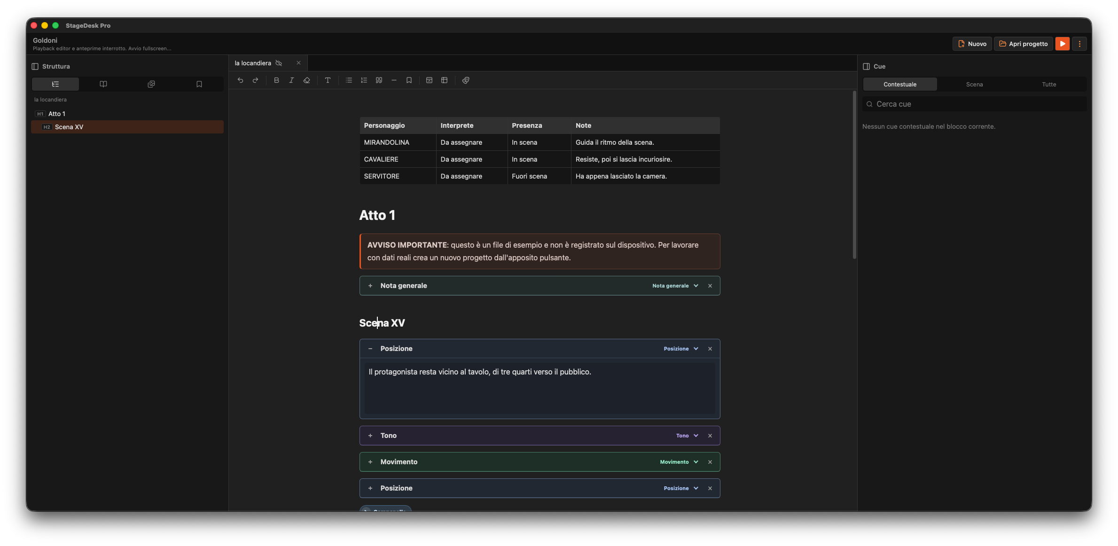The height and width of the screenshot is (546, 1118).
Task: Click the Apri progetto button
Action: click(1023, 44)
